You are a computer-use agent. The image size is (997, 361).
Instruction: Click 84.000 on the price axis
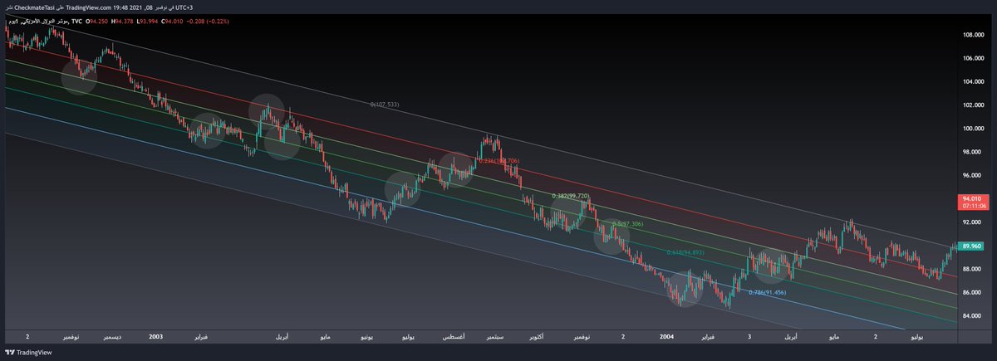(974, 315)
